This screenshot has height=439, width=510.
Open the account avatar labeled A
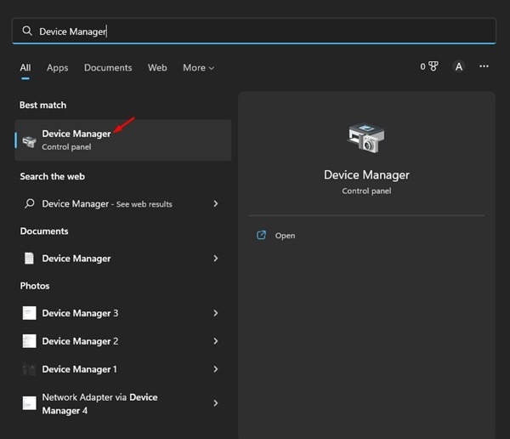pos(459,66)
